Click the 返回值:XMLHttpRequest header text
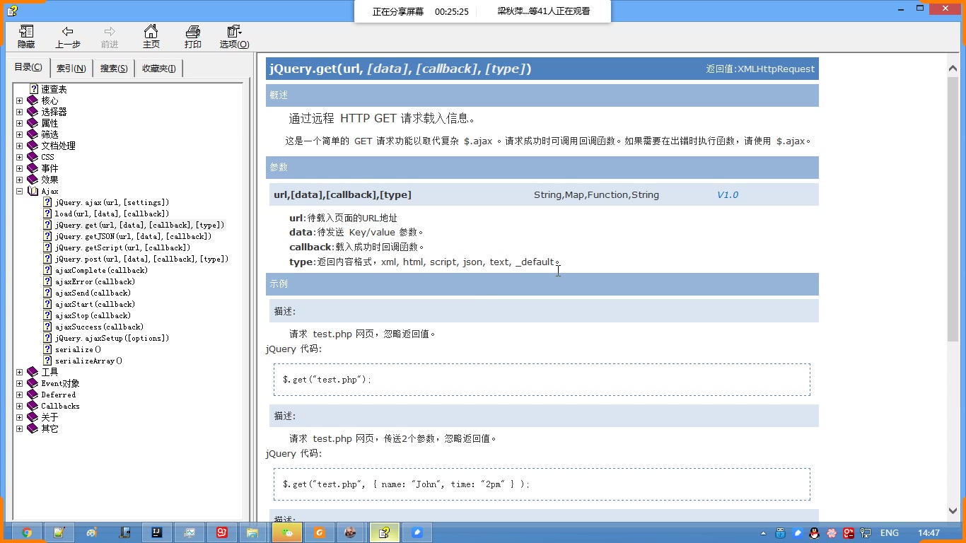This screenshot has height=543, width=966. coord(760,69)
